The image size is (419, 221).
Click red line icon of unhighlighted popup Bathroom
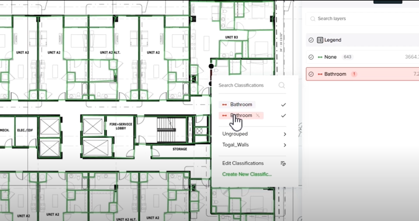pos(225,105)
